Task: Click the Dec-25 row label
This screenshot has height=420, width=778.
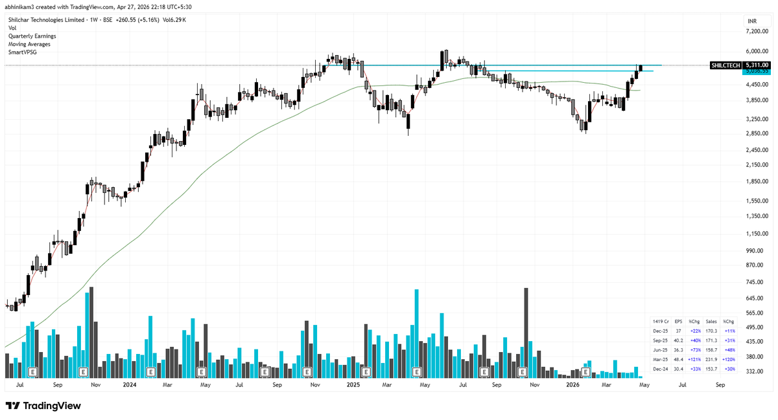Action: pyautogui.click(x=660, y=330)
